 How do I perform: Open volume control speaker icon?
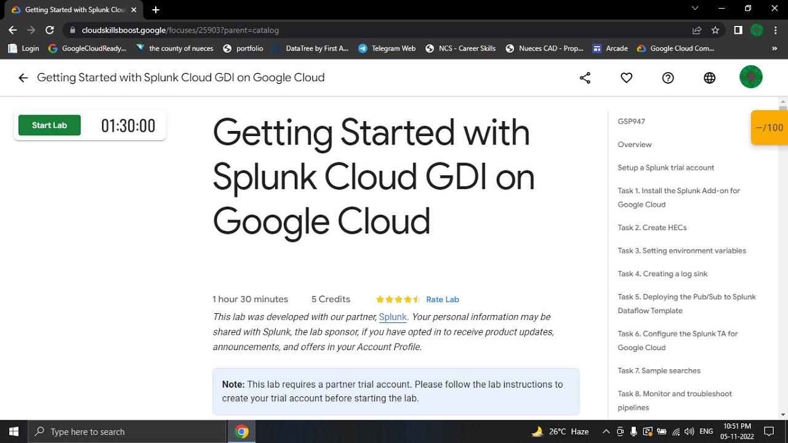tap(689, 431)
